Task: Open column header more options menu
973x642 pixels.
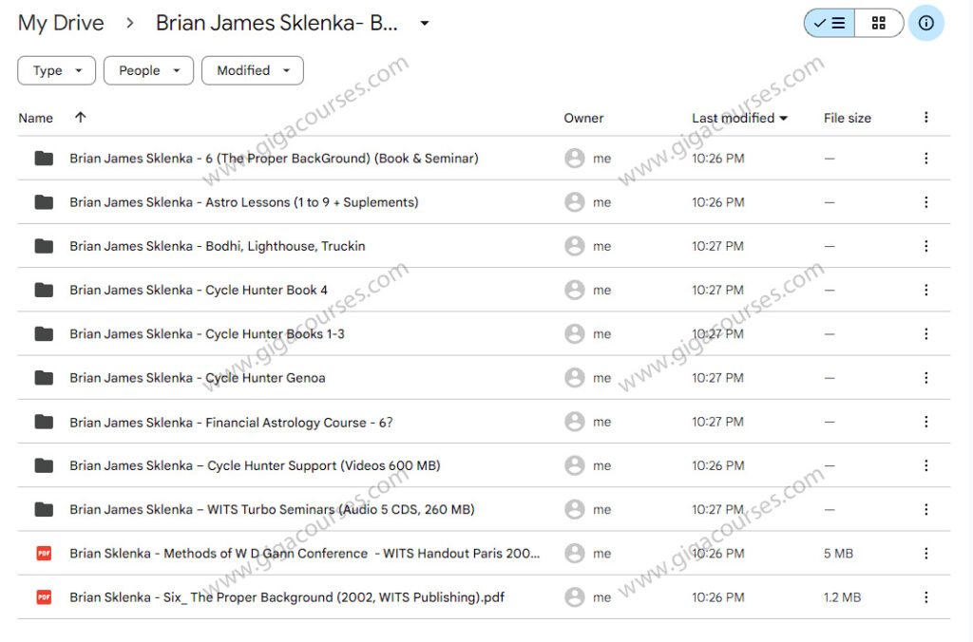Action: 925,117
